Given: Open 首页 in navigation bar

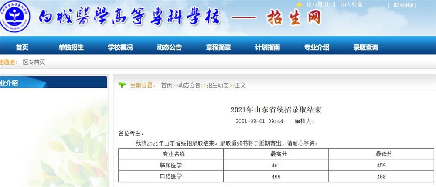Looking at the screenshot, I should click(22, 48).
